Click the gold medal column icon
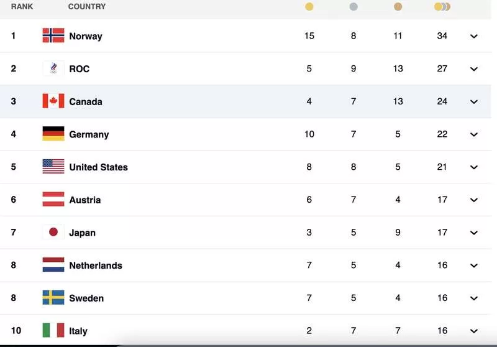The height and width of the screenshot is (347, 497). tap(309, 7)
